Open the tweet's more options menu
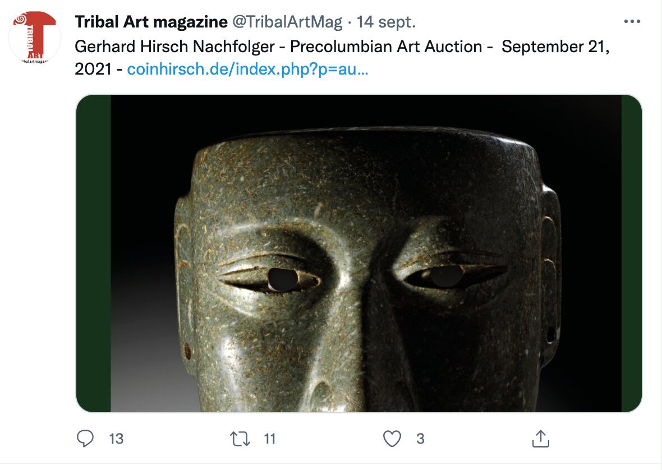The image size is (662, 470). pos(632,22)
